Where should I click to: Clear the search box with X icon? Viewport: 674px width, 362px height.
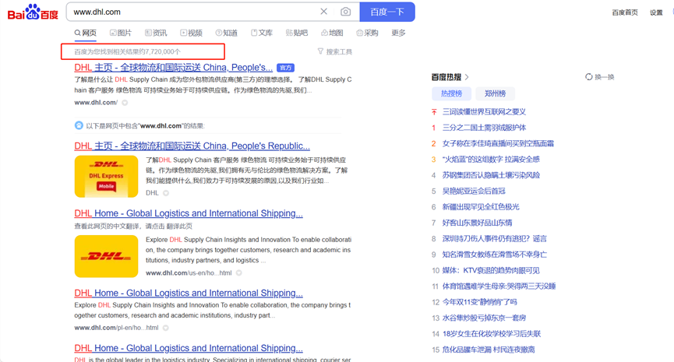click(x=323, y=12)
